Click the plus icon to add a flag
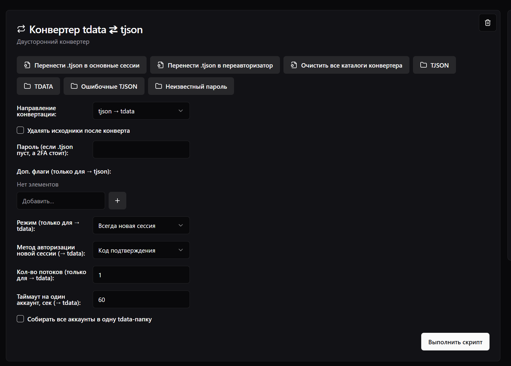The width and height of the screenshot is (511, 366). [x=117, y=201]
